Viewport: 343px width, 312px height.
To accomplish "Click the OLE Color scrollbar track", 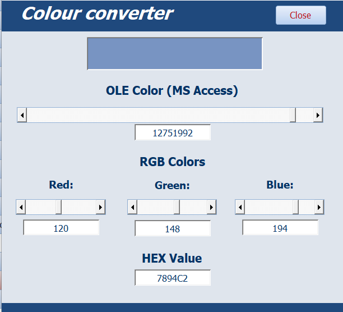I will [x=157, y=115].
